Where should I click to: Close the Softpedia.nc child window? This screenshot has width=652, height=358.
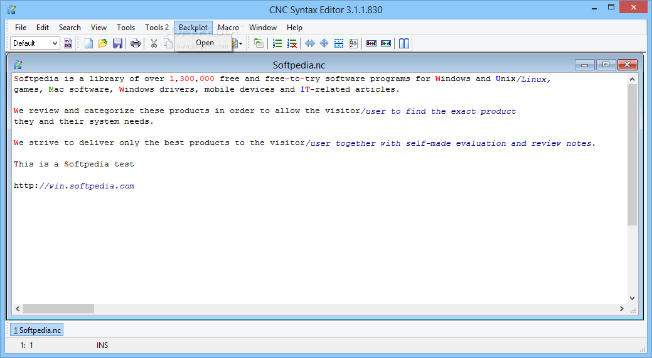pyautogui.click(x=627, y=65)
